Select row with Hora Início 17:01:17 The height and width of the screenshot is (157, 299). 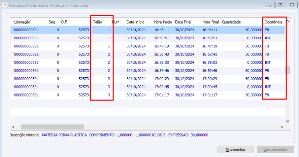pos(147,95)
